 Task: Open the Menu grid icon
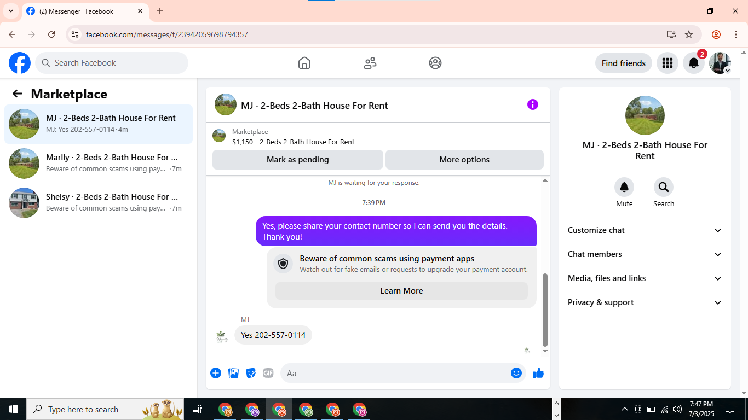click(x=667, y=63)
